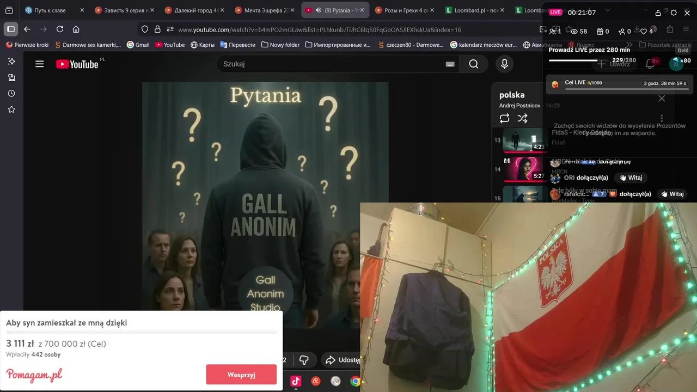Toggle shuffle for the polska playlist
Image resolution: width=697 pixels, height=392 pixels.
coord(522,118)
